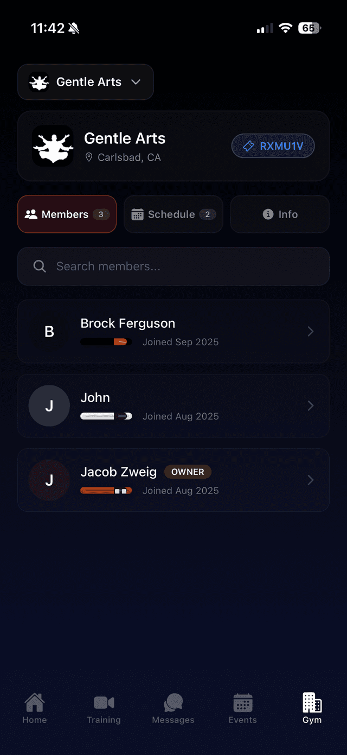The width and height of the screenshot is (347, 755).
Task: Switch to the Info tab
Action: 280,214
